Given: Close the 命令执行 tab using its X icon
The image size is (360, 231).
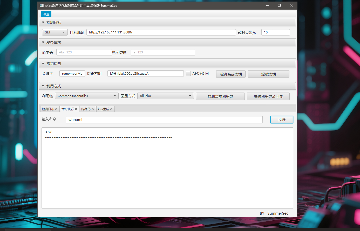Looking at the screenshot, I should point(76,109).
